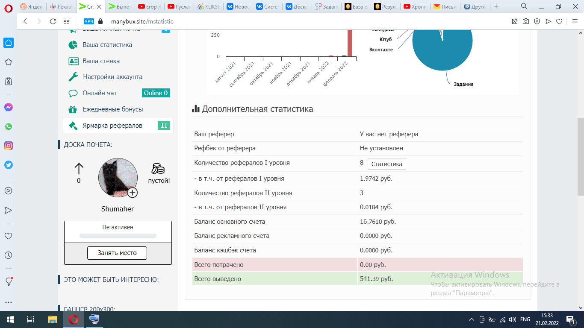Open the Speed Dial grid icon

tap(66, 21)
